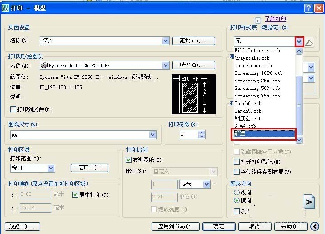Toggle the 反向 print checkbox
The height and width of the screenshot is (234, 325).
click(x=237, y=211)
